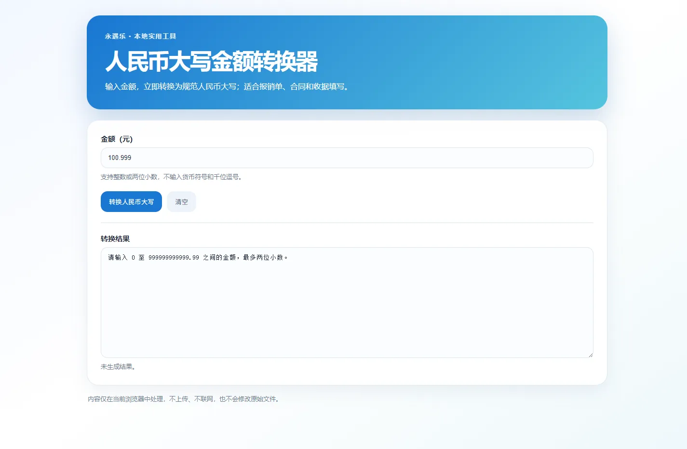The width and height of the screenshot is (687, 449).
Task: Focus the 金额（元） input field
Action: 347,158
